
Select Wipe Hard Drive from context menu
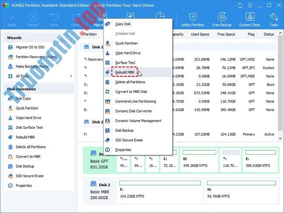tap(128, 53)
